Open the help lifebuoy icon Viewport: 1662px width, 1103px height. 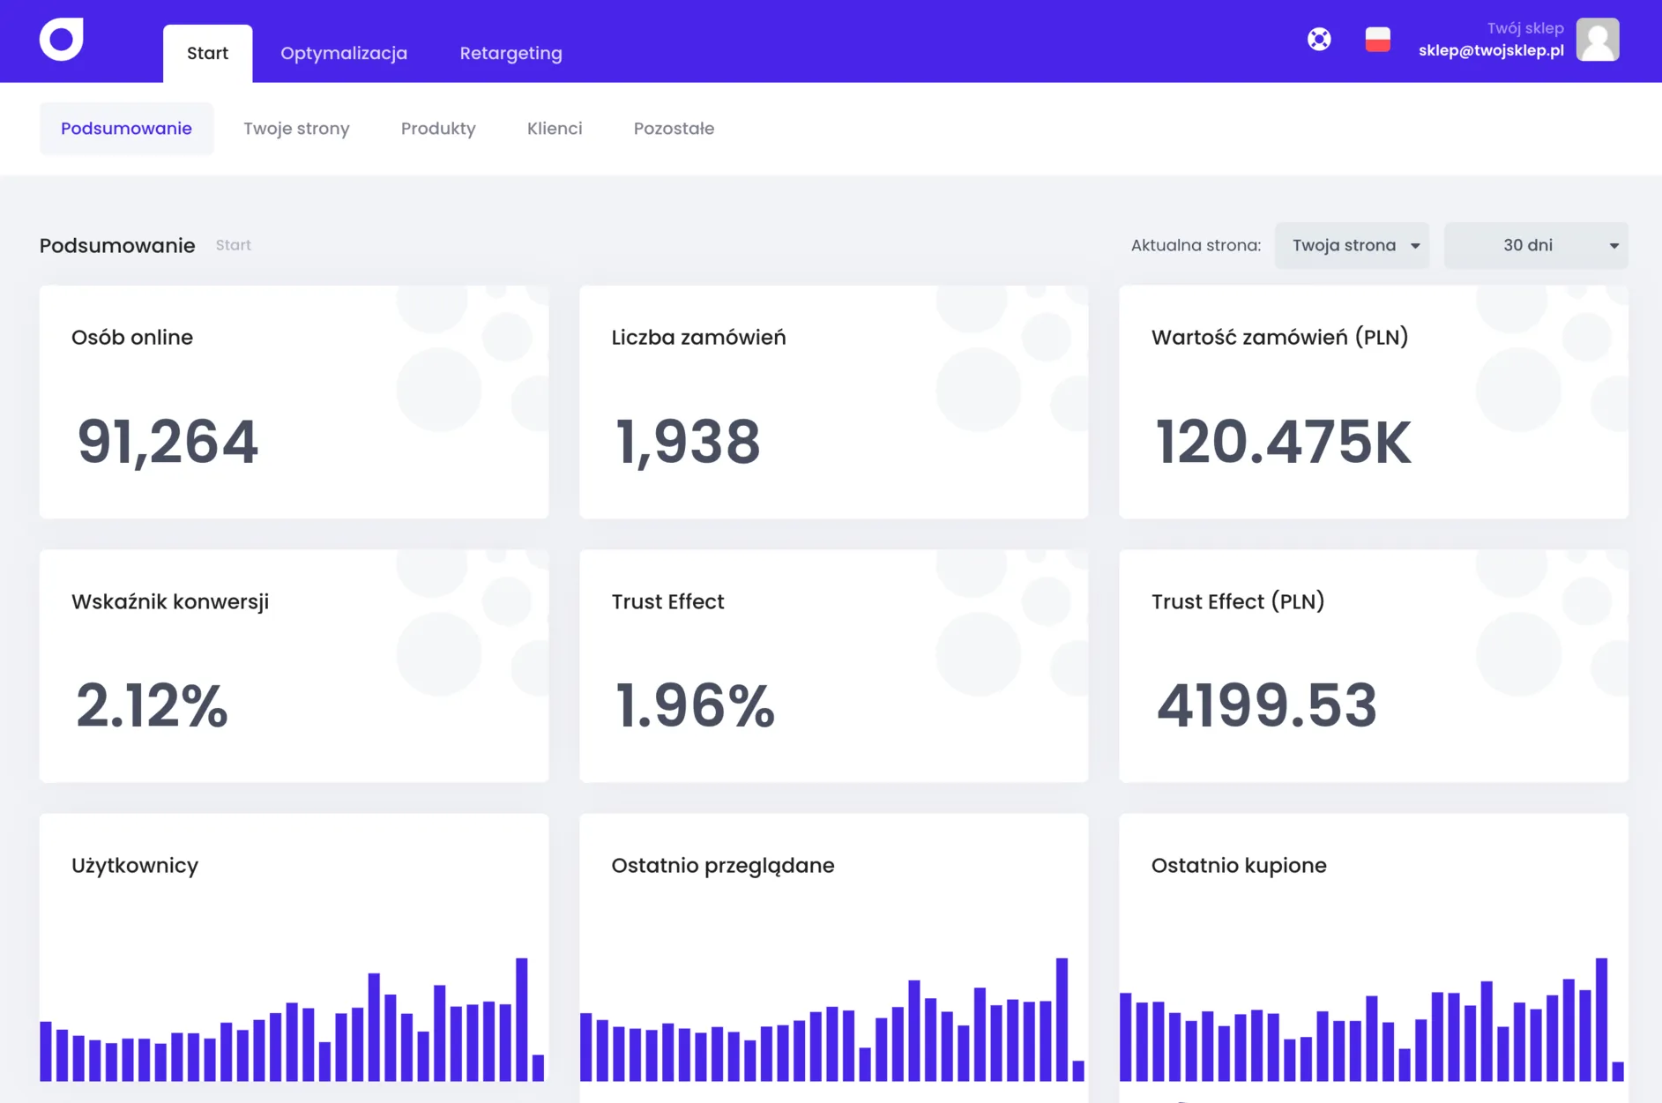tap(1319, 39)
